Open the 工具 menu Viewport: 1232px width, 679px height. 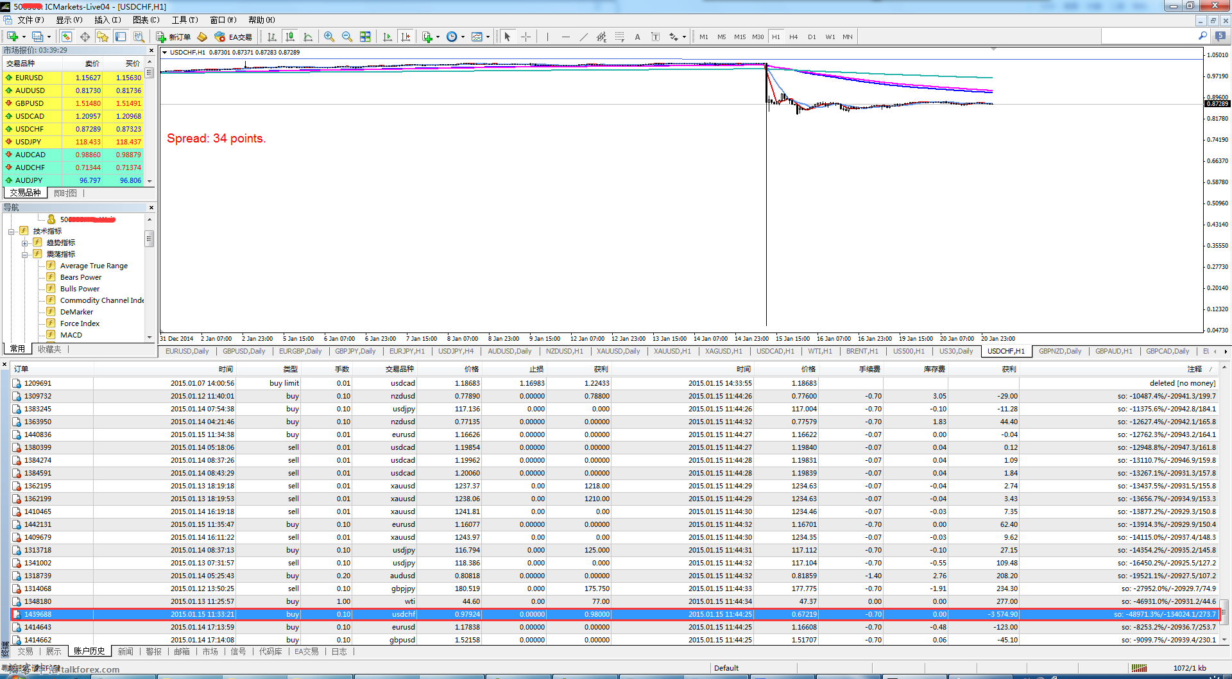click(x=184, y=20)
